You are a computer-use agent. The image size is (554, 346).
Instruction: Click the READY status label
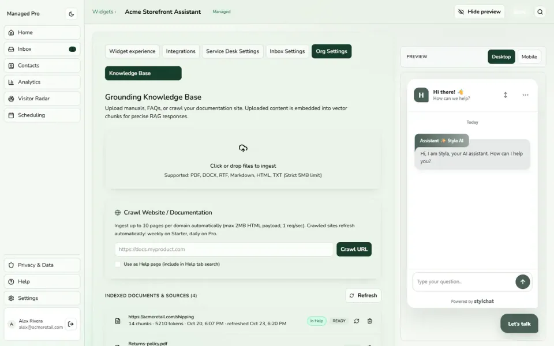click(x=339, y=321)
